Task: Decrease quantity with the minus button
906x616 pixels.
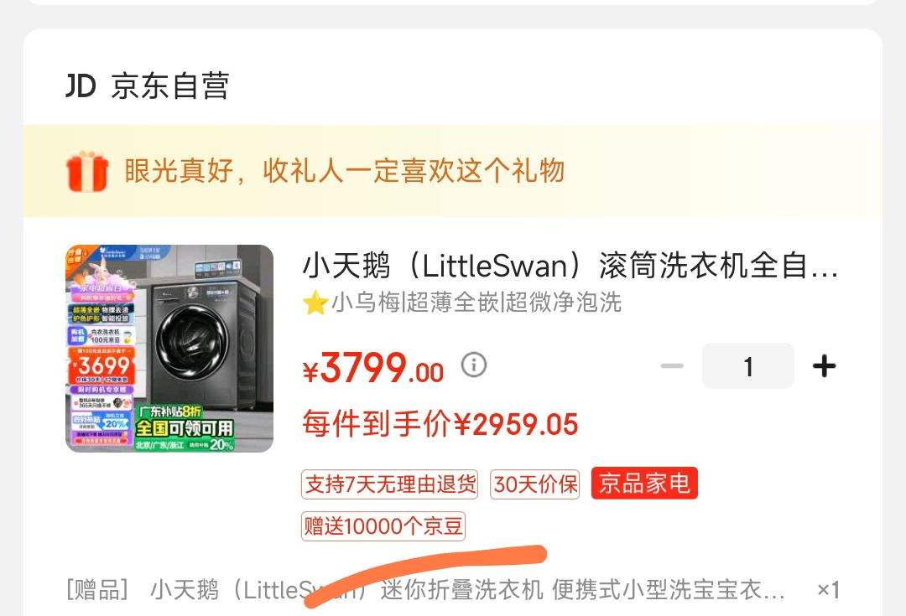Action: [672, 366]
